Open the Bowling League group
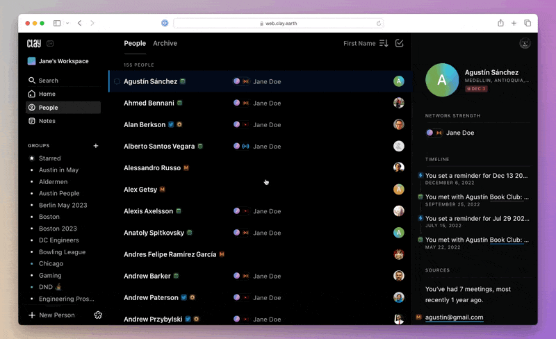The height and width of the screenshot is (339, 556). point(62,252)
